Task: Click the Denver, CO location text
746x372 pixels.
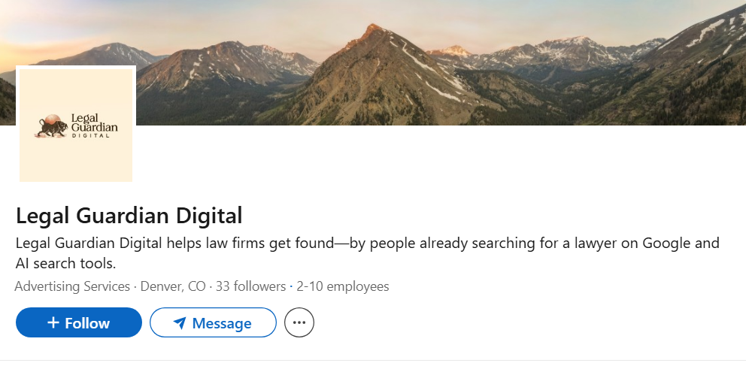Action: [x=173, y=286]
